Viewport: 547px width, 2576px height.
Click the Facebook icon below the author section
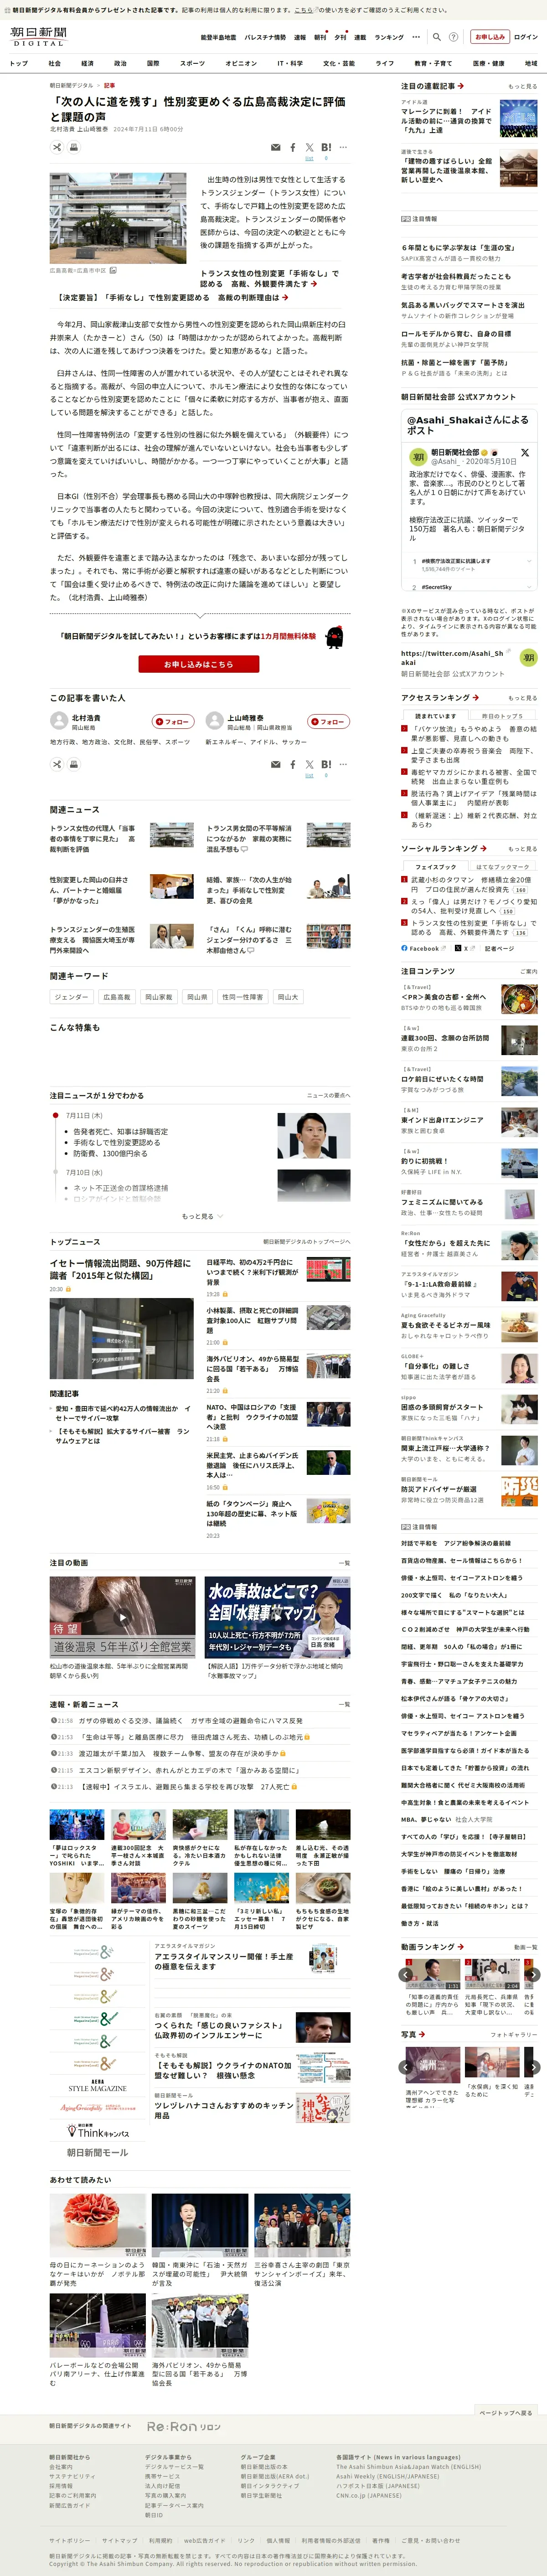292,764
